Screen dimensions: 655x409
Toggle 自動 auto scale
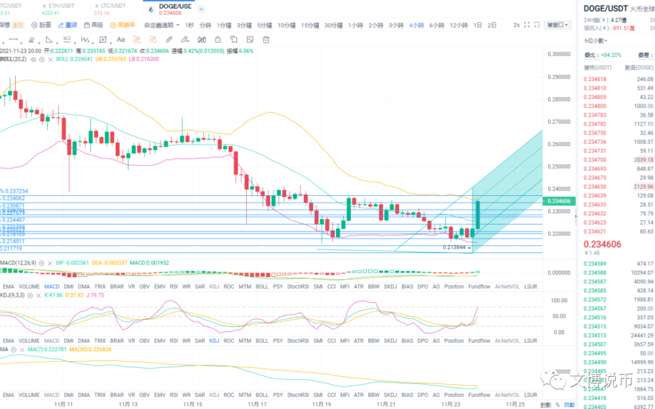(569, 405)
